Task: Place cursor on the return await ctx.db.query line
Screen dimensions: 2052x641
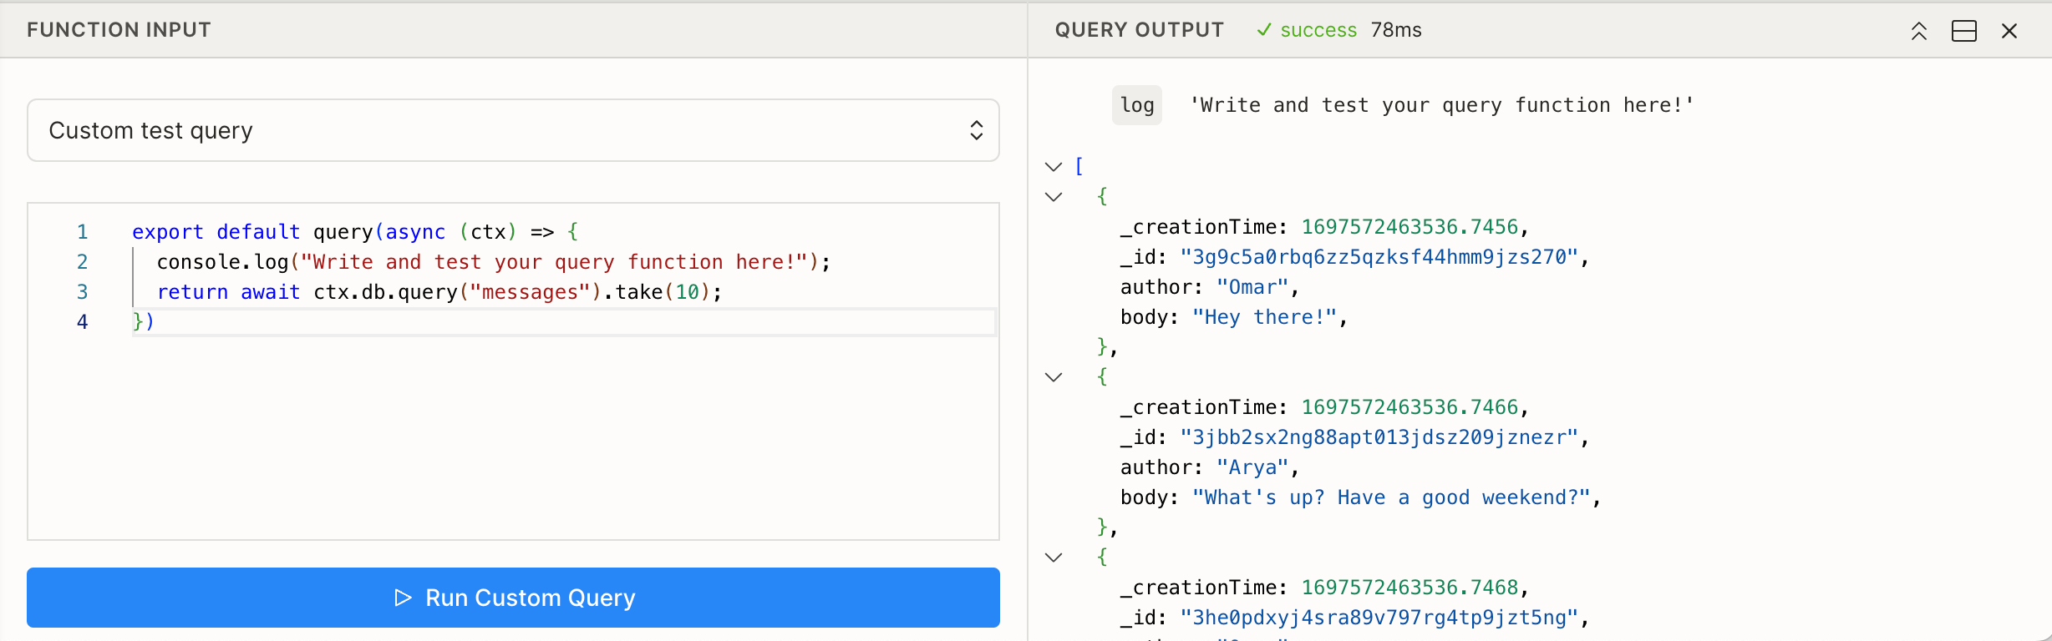Action: [x=439, y=292]
